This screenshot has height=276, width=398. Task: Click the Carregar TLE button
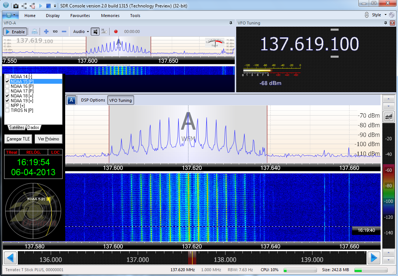click(18, 139)
